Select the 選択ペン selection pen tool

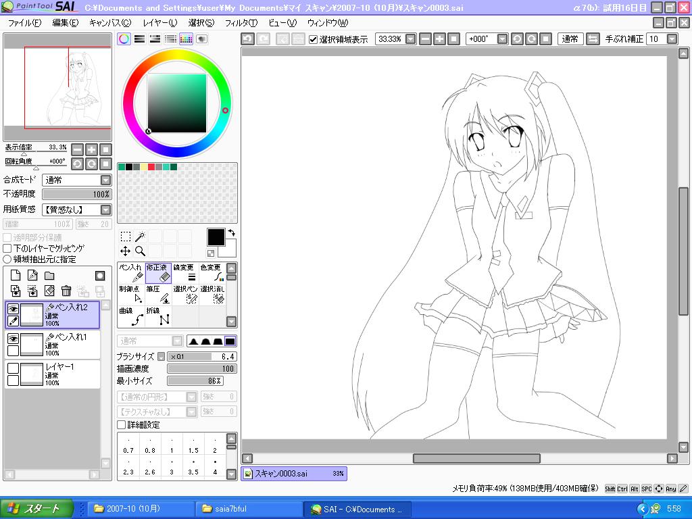185,295
